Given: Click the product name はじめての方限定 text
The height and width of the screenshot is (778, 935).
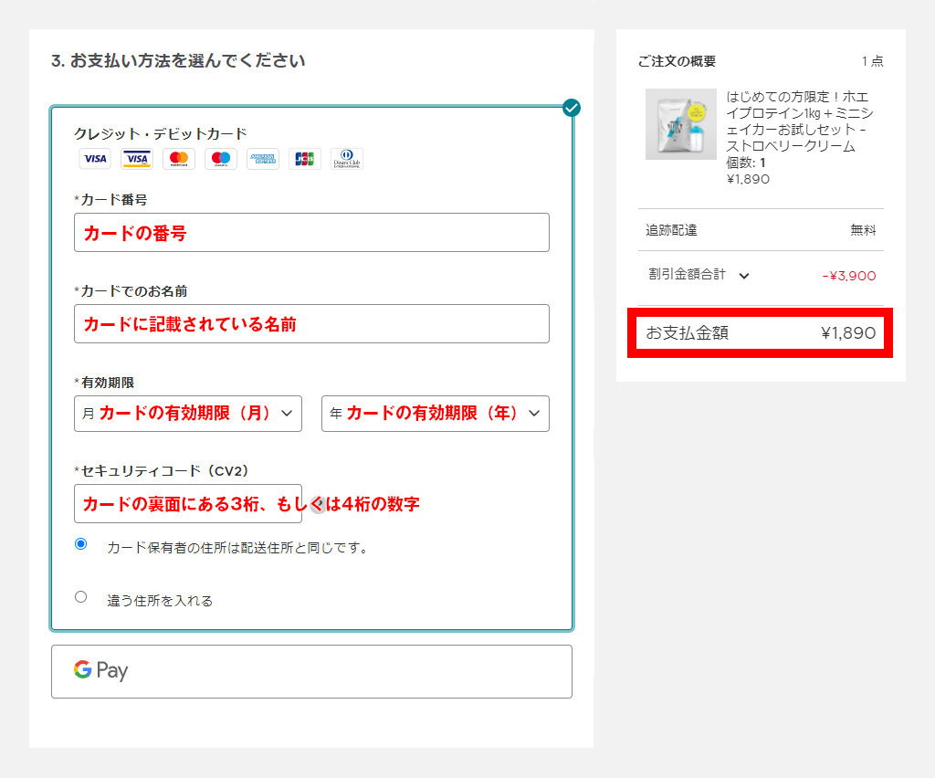Looking at the screenshot, I should click(799, 121).
